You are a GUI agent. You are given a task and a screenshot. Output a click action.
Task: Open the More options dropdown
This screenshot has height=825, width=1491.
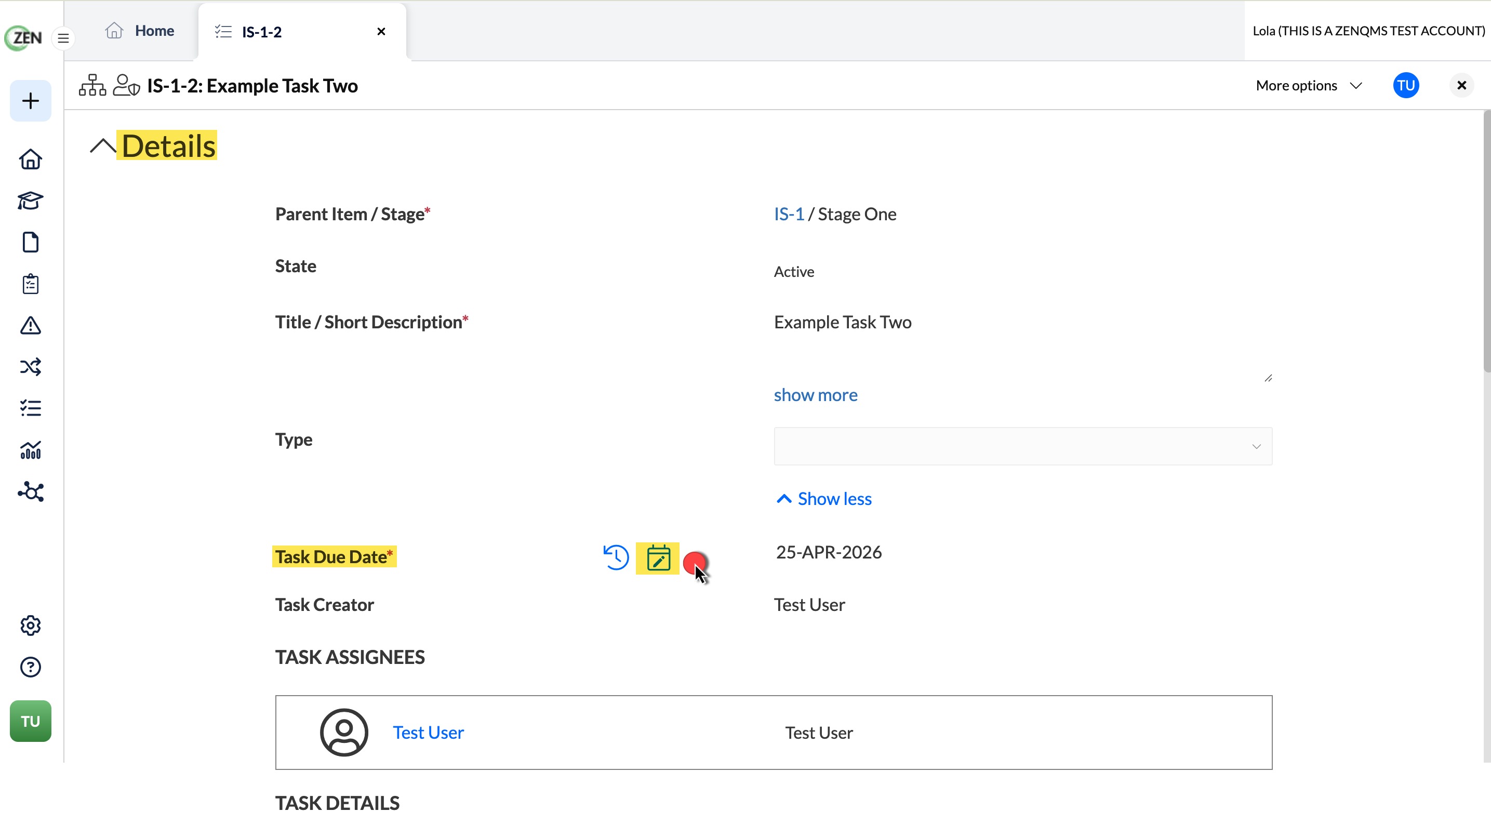pos(1308,86)
